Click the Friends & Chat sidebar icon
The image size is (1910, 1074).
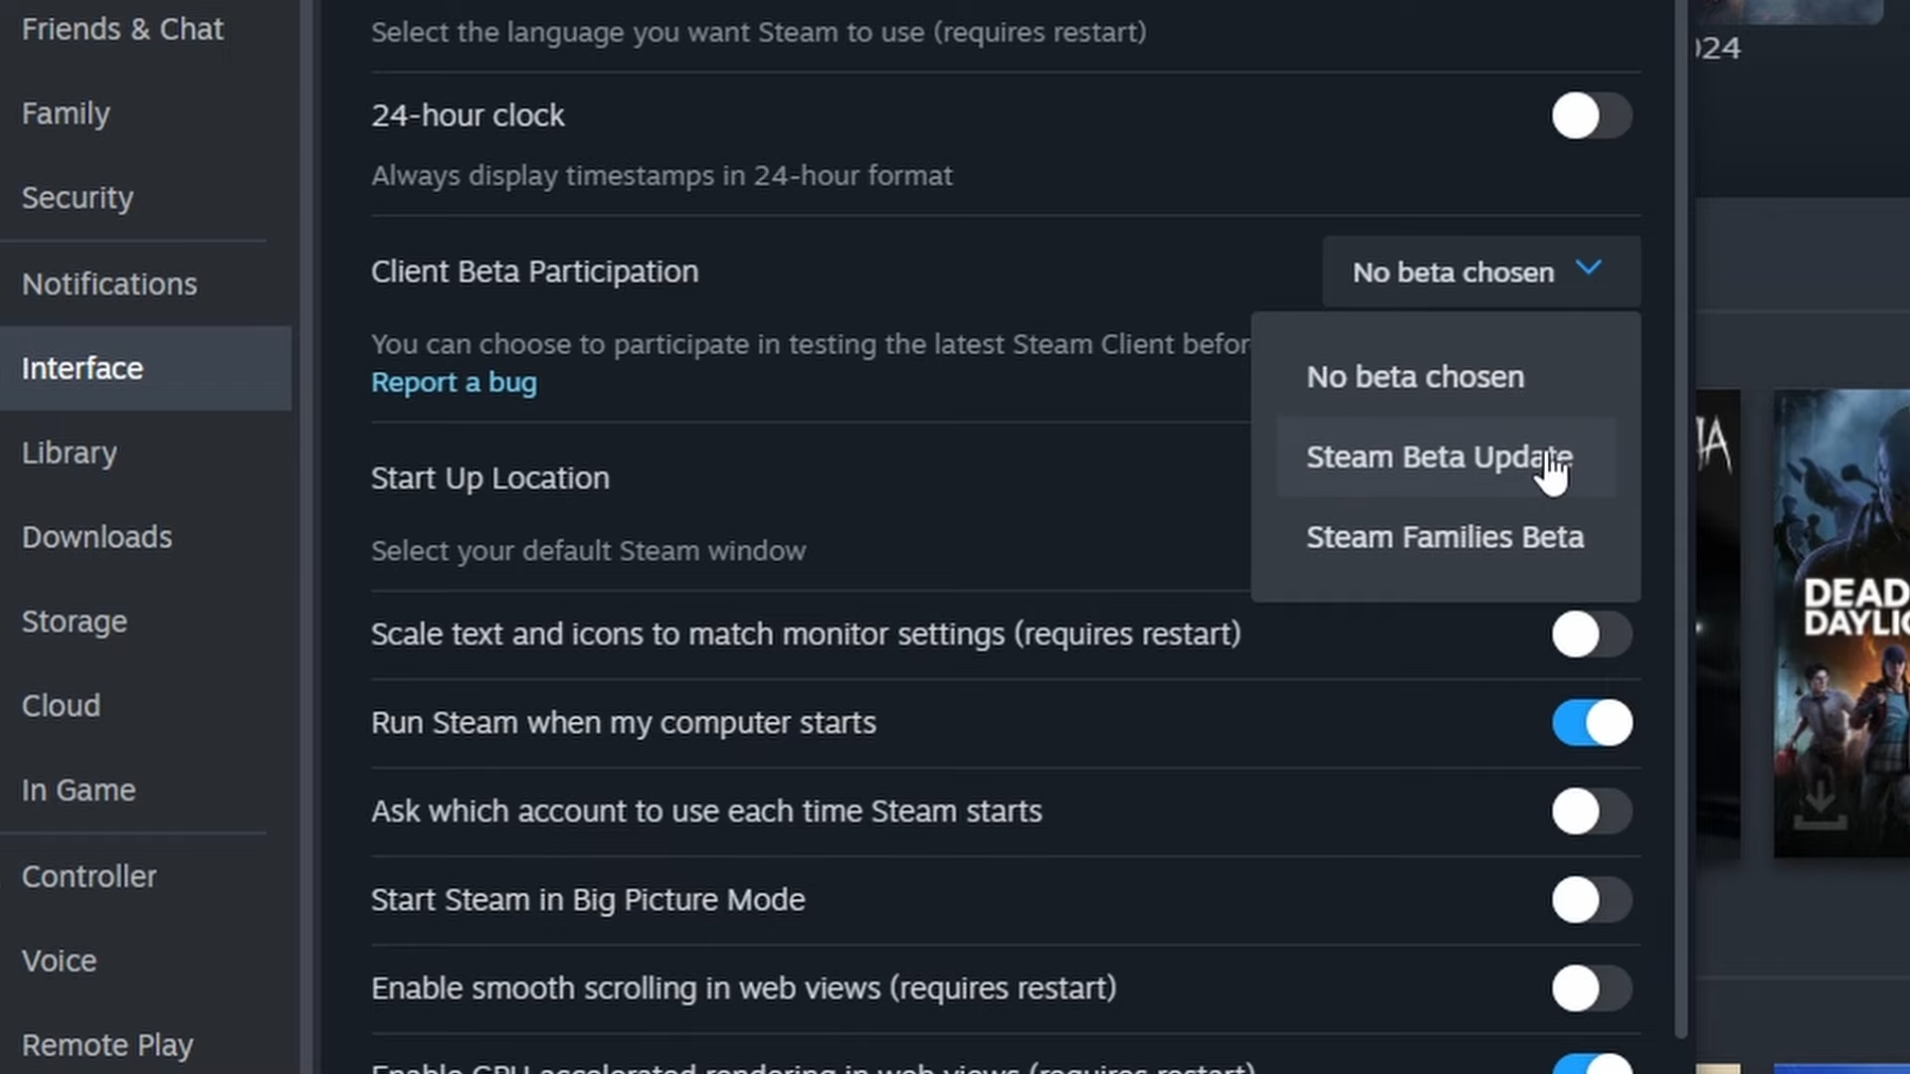122,28
